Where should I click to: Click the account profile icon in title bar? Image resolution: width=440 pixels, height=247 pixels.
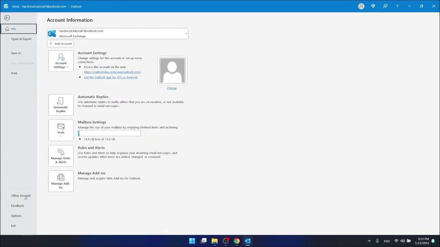click(x=361, y=6)
